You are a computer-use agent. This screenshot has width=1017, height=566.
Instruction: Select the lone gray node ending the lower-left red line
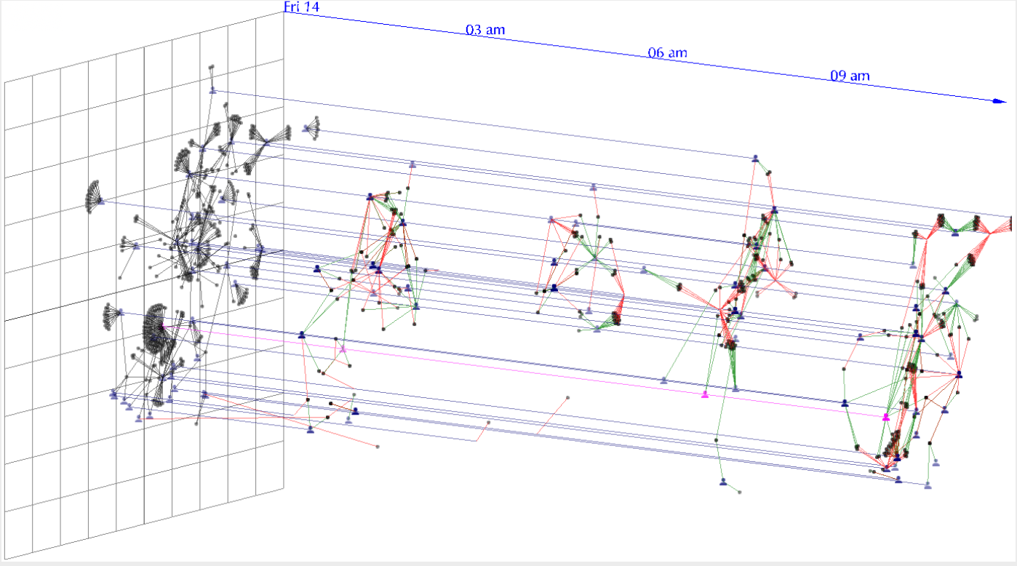tap(378, 446)
